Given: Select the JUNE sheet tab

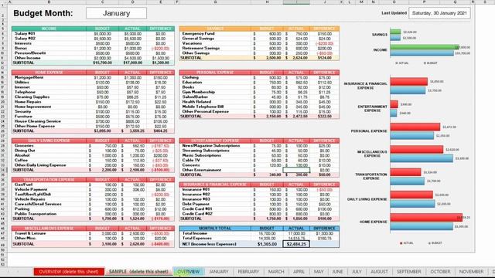Looking at the screenshot, I should point(337,271).
